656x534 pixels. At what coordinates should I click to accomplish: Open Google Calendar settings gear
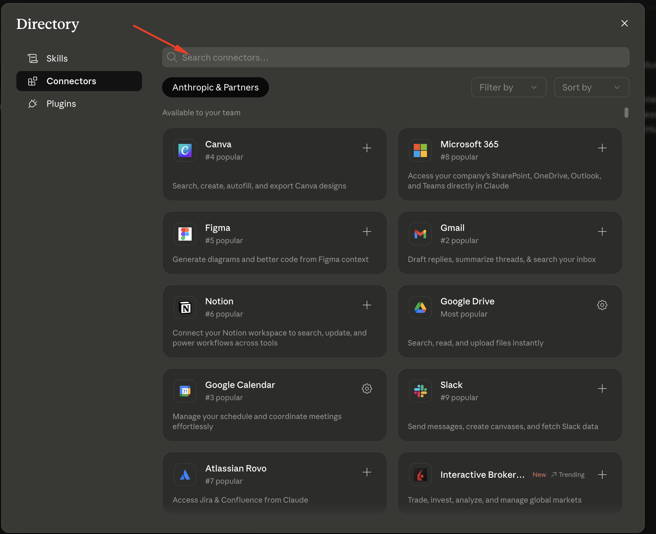tap(367, 389)
